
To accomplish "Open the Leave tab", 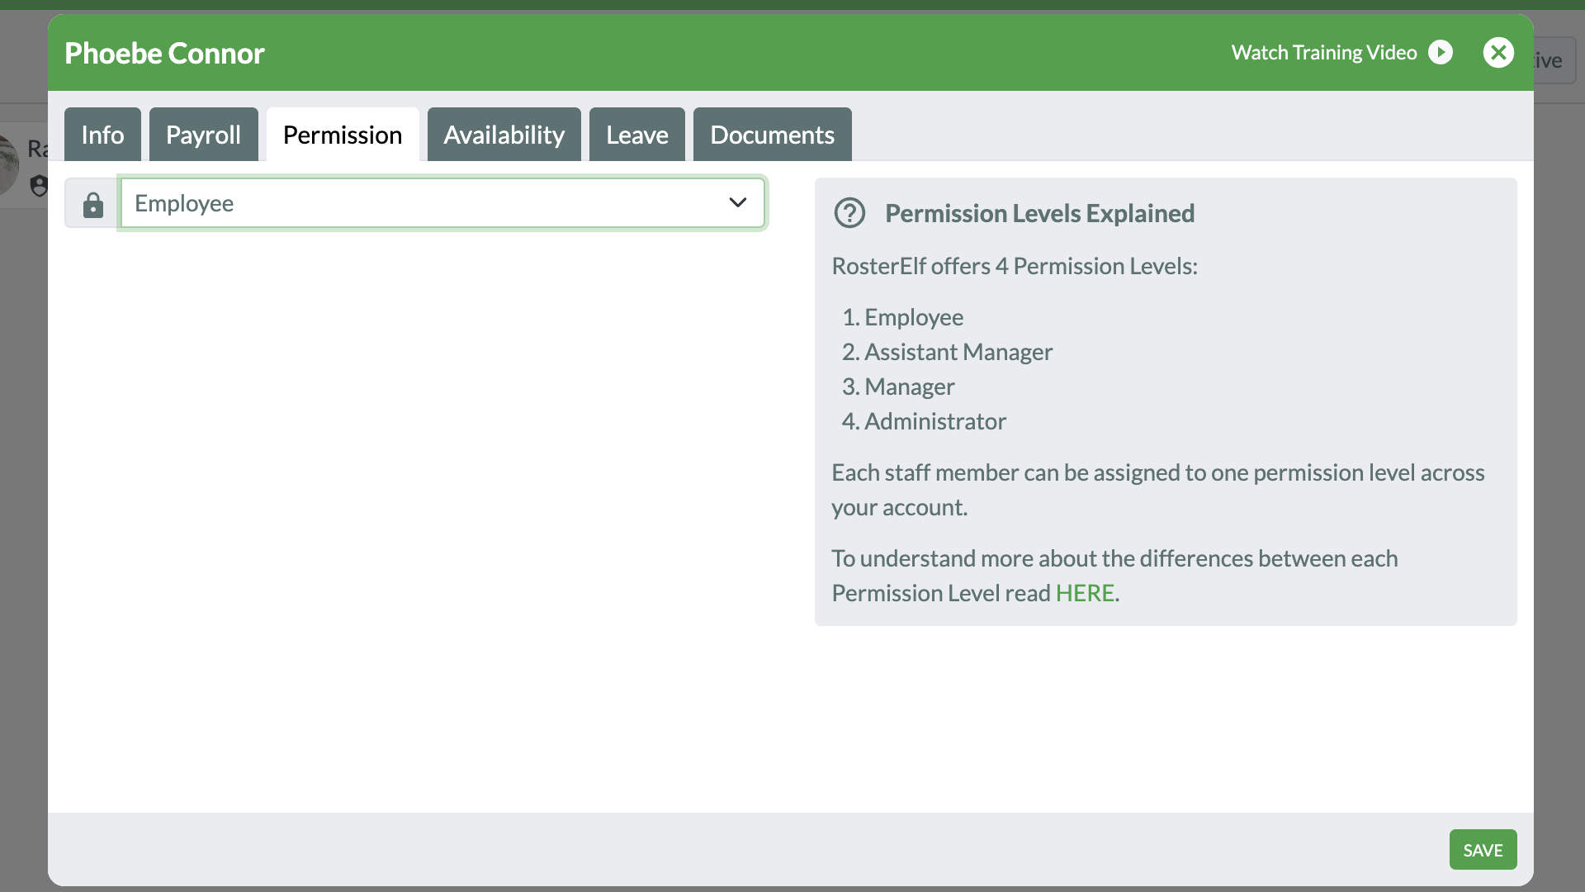I will tap(636, 135).
